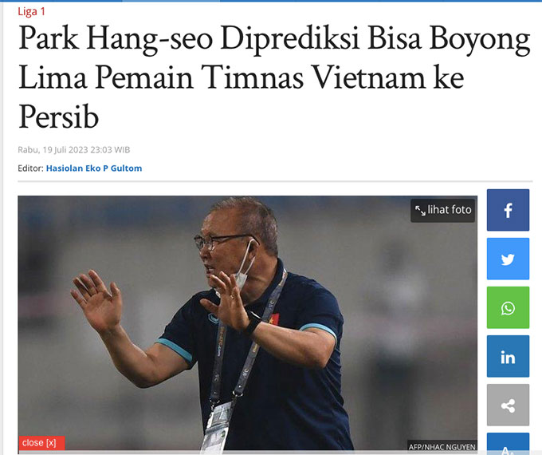Click the font size button below share icons
The image size is (542, 455).
point(508,444)
